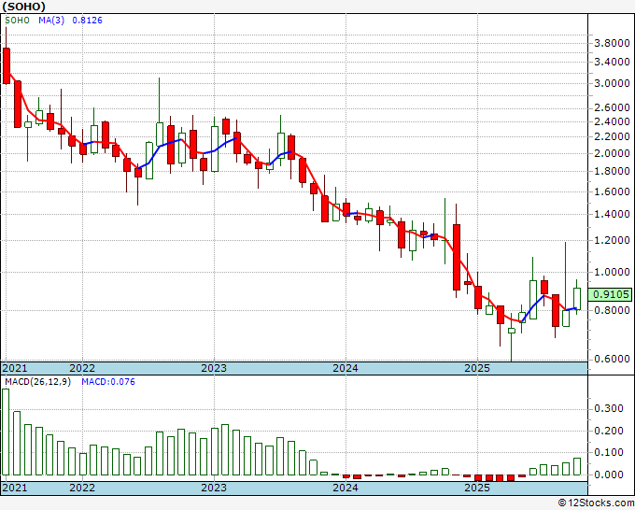The width and height of the screenshot is (635, 510).
Task: Click the 3.0000 price axis label
Action: (612, 83)
